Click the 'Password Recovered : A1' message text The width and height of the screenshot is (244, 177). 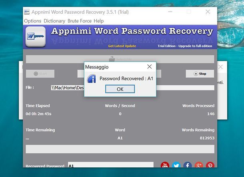[126, 78]
